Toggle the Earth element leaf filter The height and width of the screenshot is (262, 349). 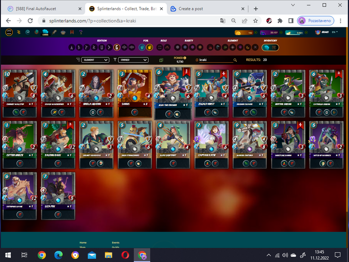[225, 47]
